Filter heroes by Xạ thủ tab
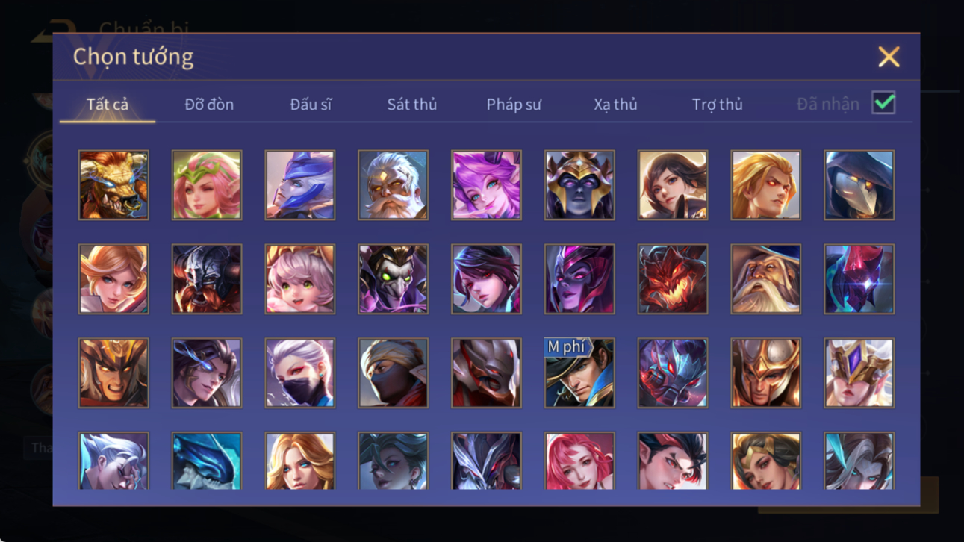The image size is (964, 542). click(x=615, y=105)
